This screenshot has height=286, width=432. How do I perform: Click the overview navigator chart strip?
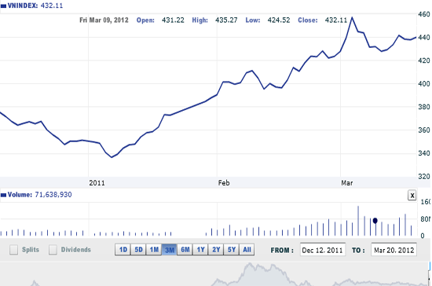215,274
